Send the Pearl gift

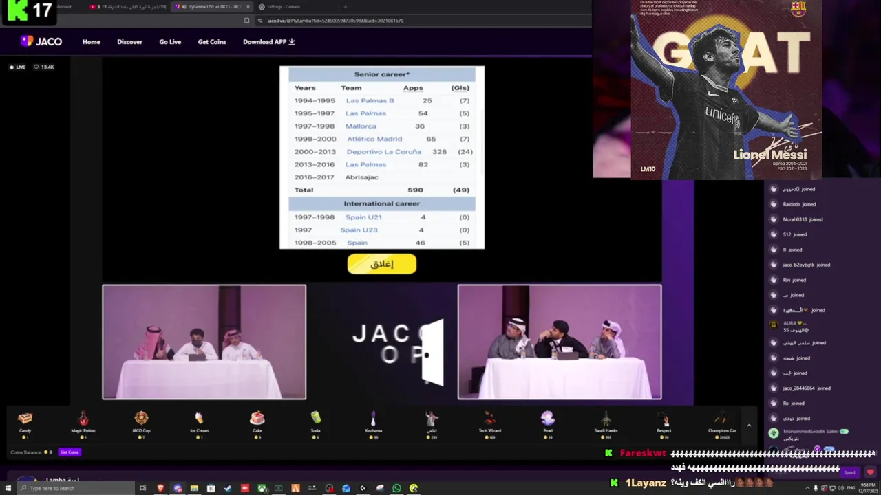coord(547,422)
